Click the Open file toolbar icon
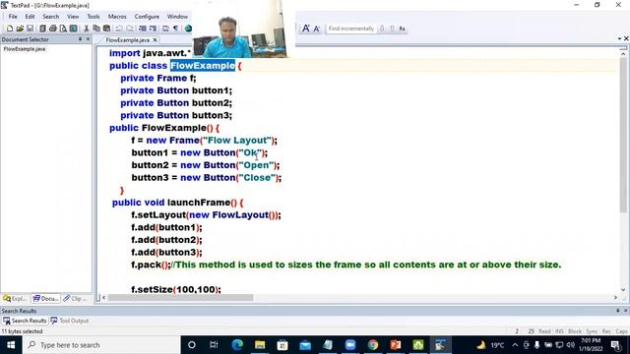The width and height of the screenshot is (630, 354). (x=20, y=29)
